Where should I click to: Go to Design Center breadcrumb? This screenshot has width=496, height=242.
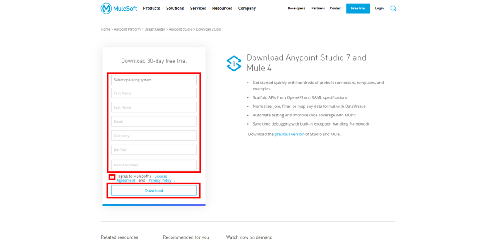pyautogui.click(x=155, y=29)
